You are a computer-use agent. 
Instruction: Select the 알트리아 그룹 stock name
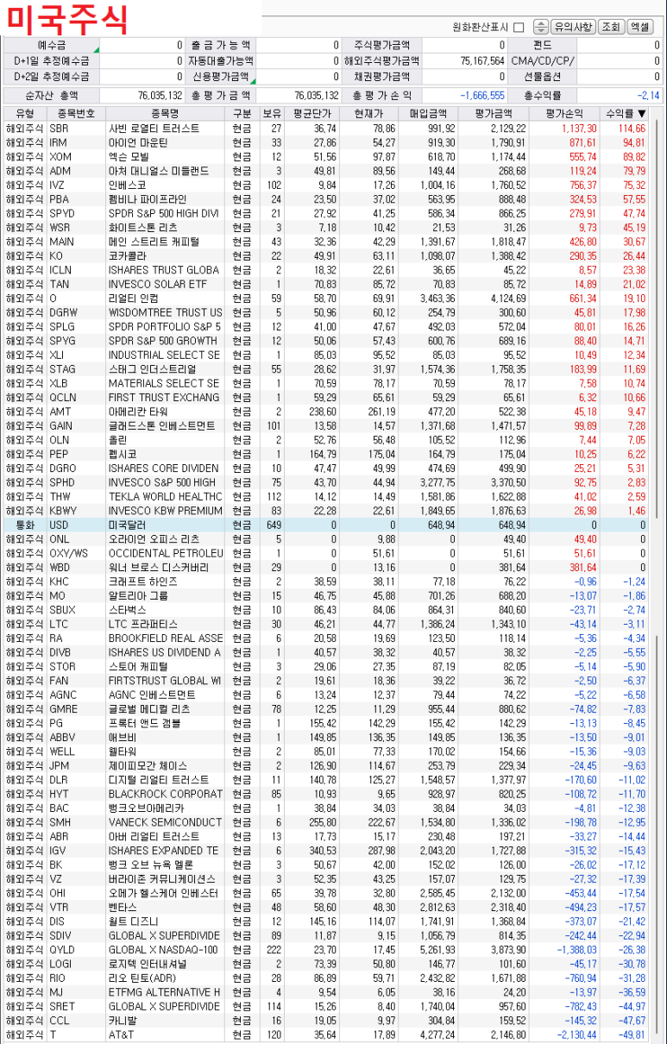(x=138, y=595)
